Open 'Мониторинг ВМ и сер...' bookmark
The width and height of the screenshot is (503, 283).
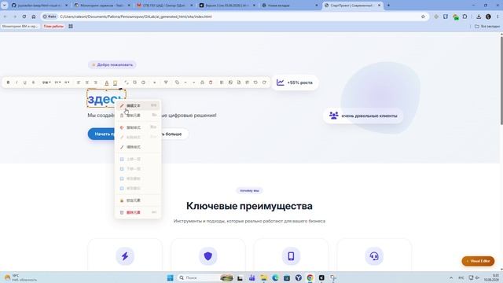20,26
